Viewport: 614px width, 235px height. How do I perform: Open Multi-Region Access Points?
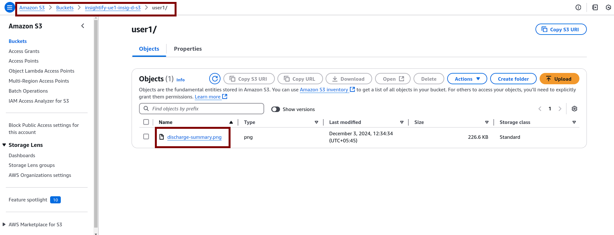tap(39, 81)
